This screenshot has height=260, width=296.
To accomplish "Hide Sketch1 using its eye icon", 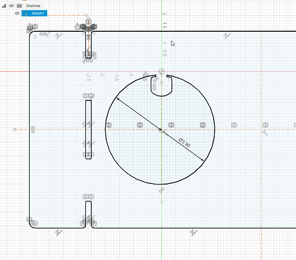I will pyautogui.click(x=17, y=13).
